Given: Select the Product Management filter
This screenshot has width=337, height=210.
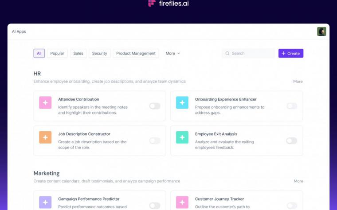Looking at the screenshot, I should pos(136,53).
